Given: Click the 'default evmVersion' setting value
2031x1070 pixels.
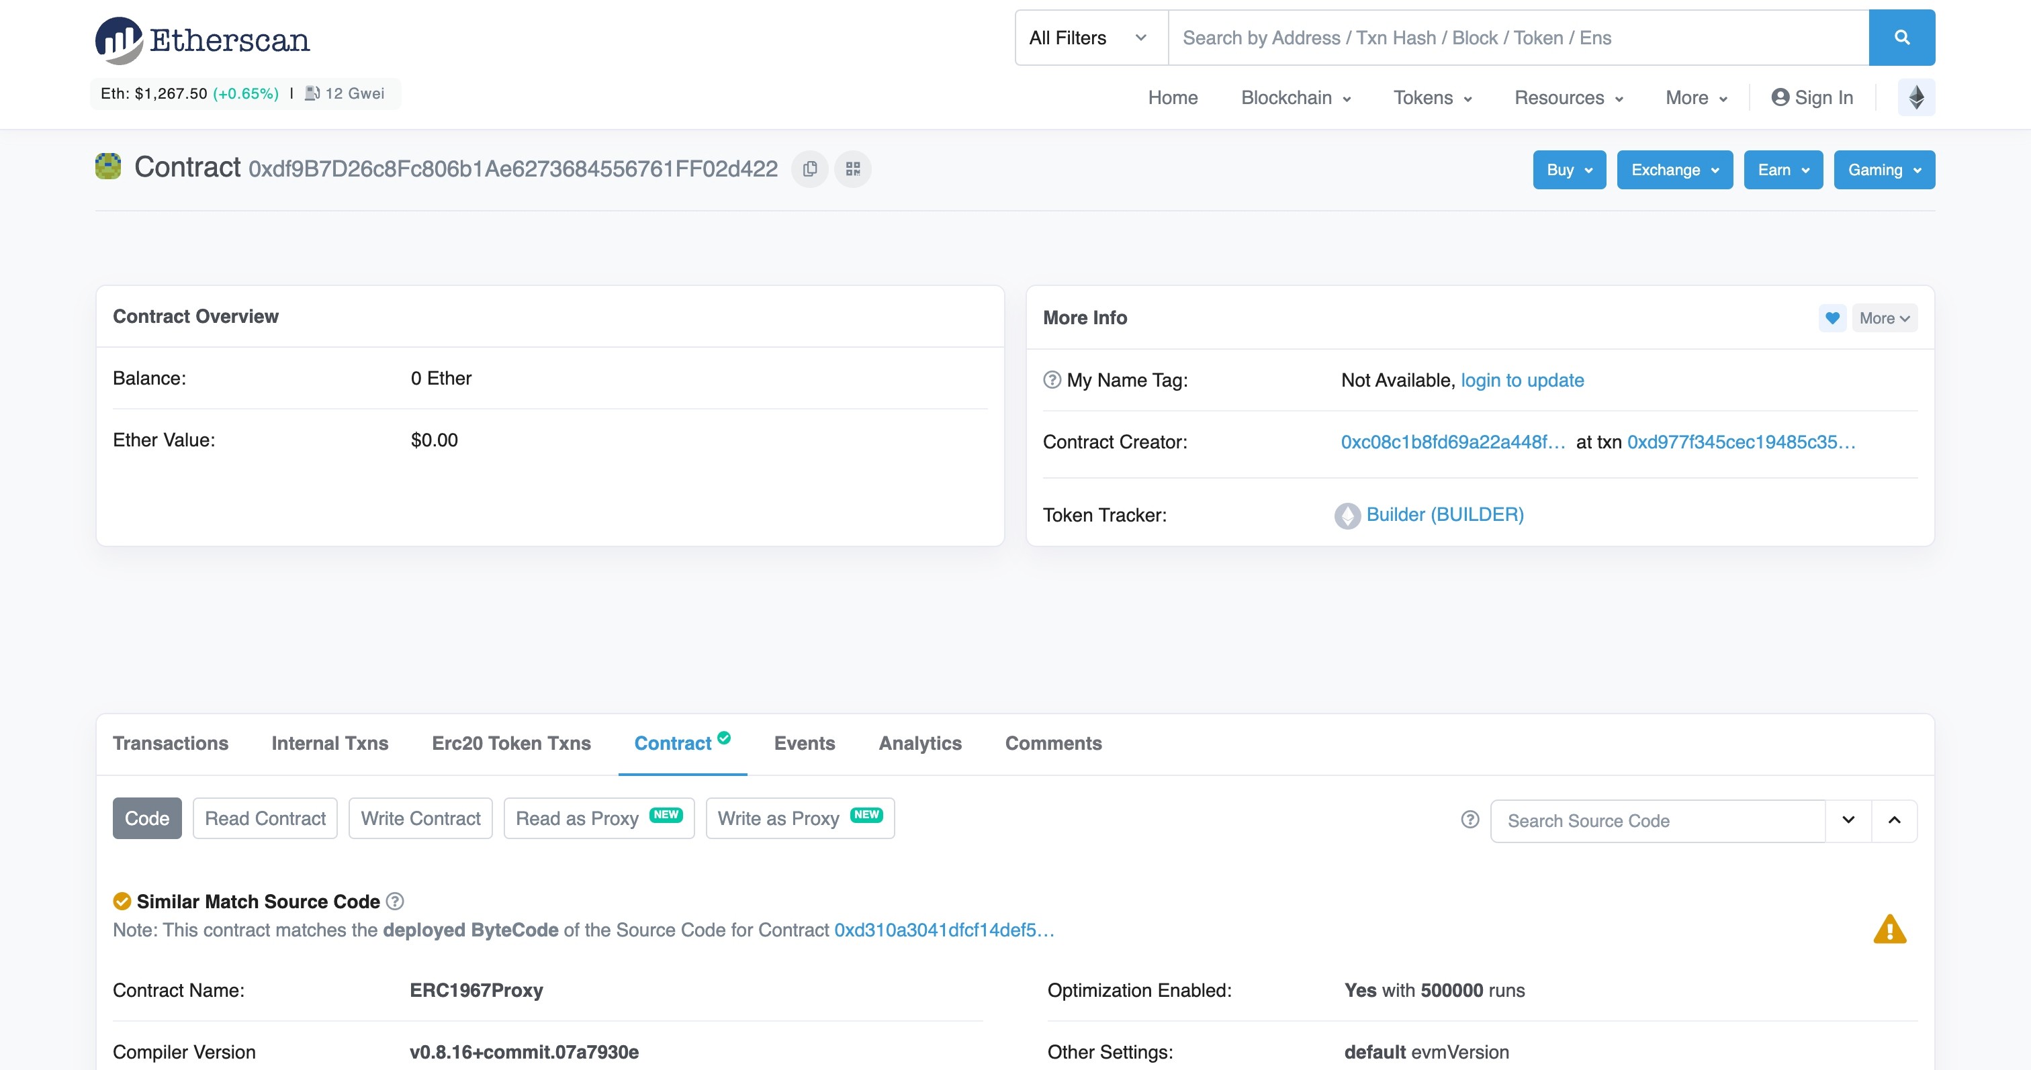Looking at the screenshot, I should [x=1427, y=1052].
